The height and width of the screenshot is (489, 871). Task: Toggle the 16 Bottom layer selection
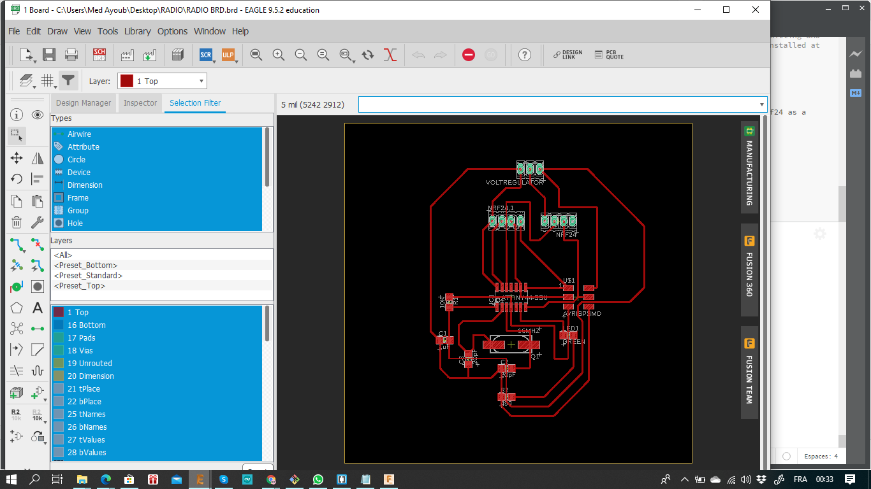[86, 325]
